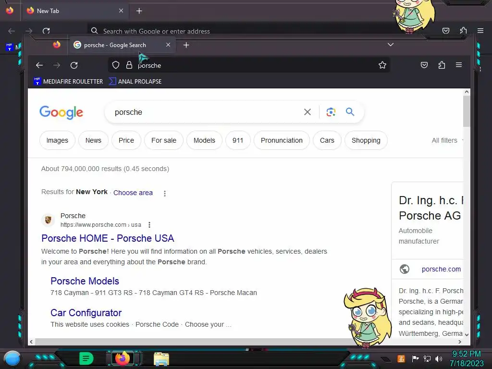Screen dimensions: 492x369
Task: Open File Explorer from the taskbar
Action: (x=161, y=359)
